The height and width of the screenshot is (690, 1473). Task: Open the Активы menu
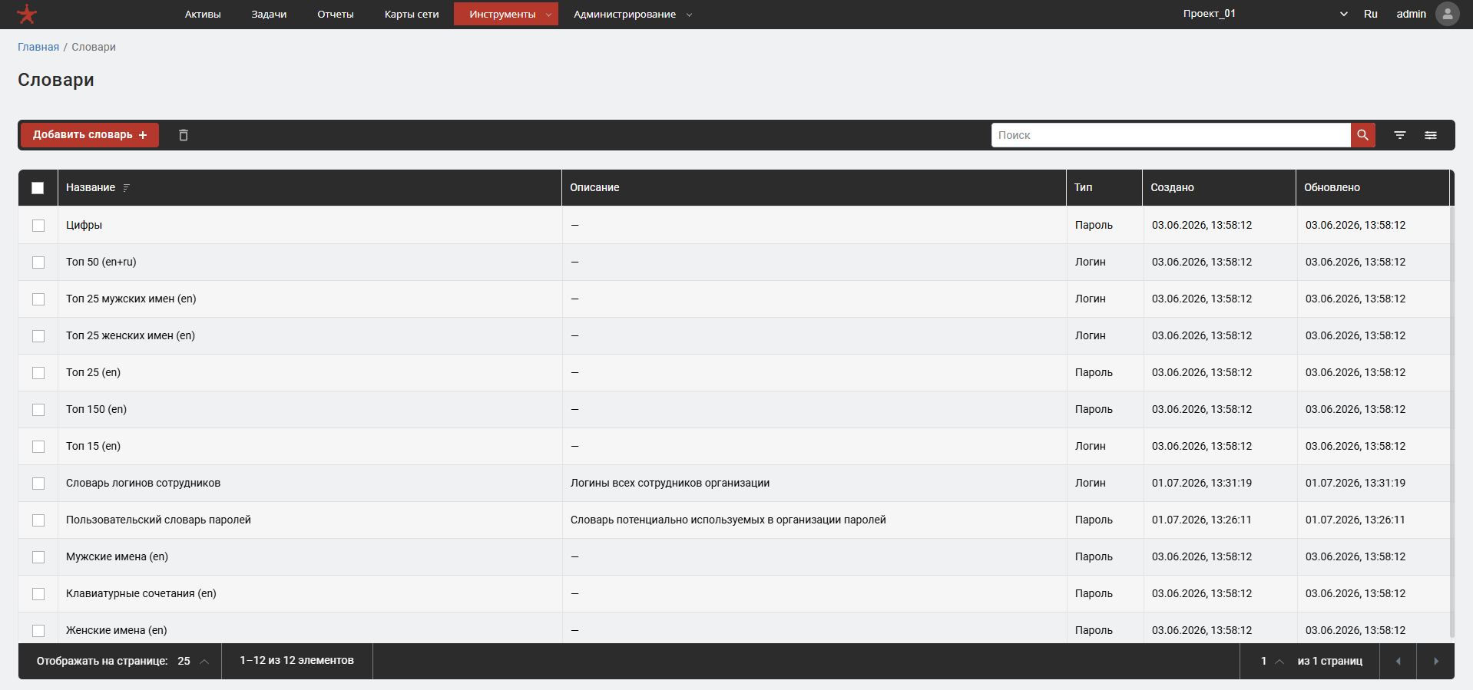coord(203,14)
